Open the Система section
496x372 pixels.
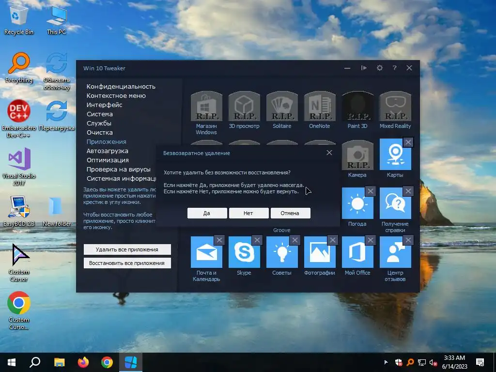(100, 114)
